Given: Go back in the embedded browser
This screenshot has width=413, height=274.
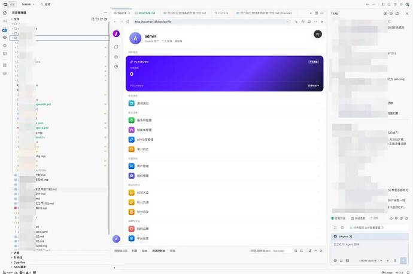Looking at the screenshot, I should [115, 22].
